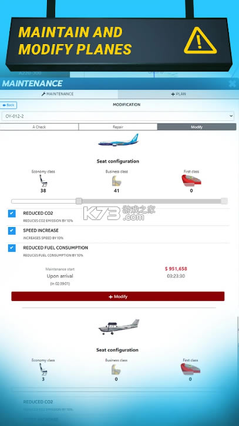
Task: Open the Repair tab
Action: pos(118,127)
